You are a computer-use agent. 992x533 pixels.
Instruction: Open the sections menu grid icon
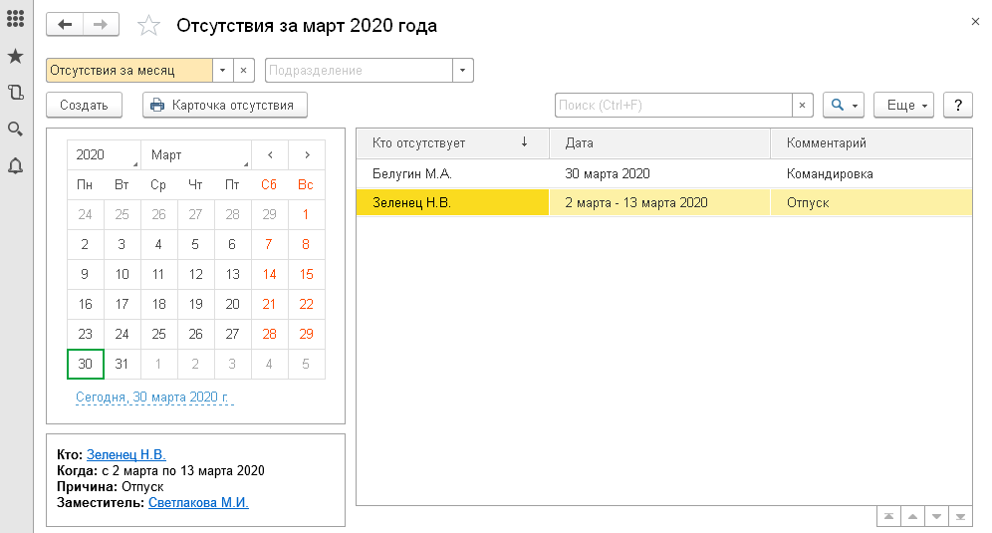coord(15,20)
